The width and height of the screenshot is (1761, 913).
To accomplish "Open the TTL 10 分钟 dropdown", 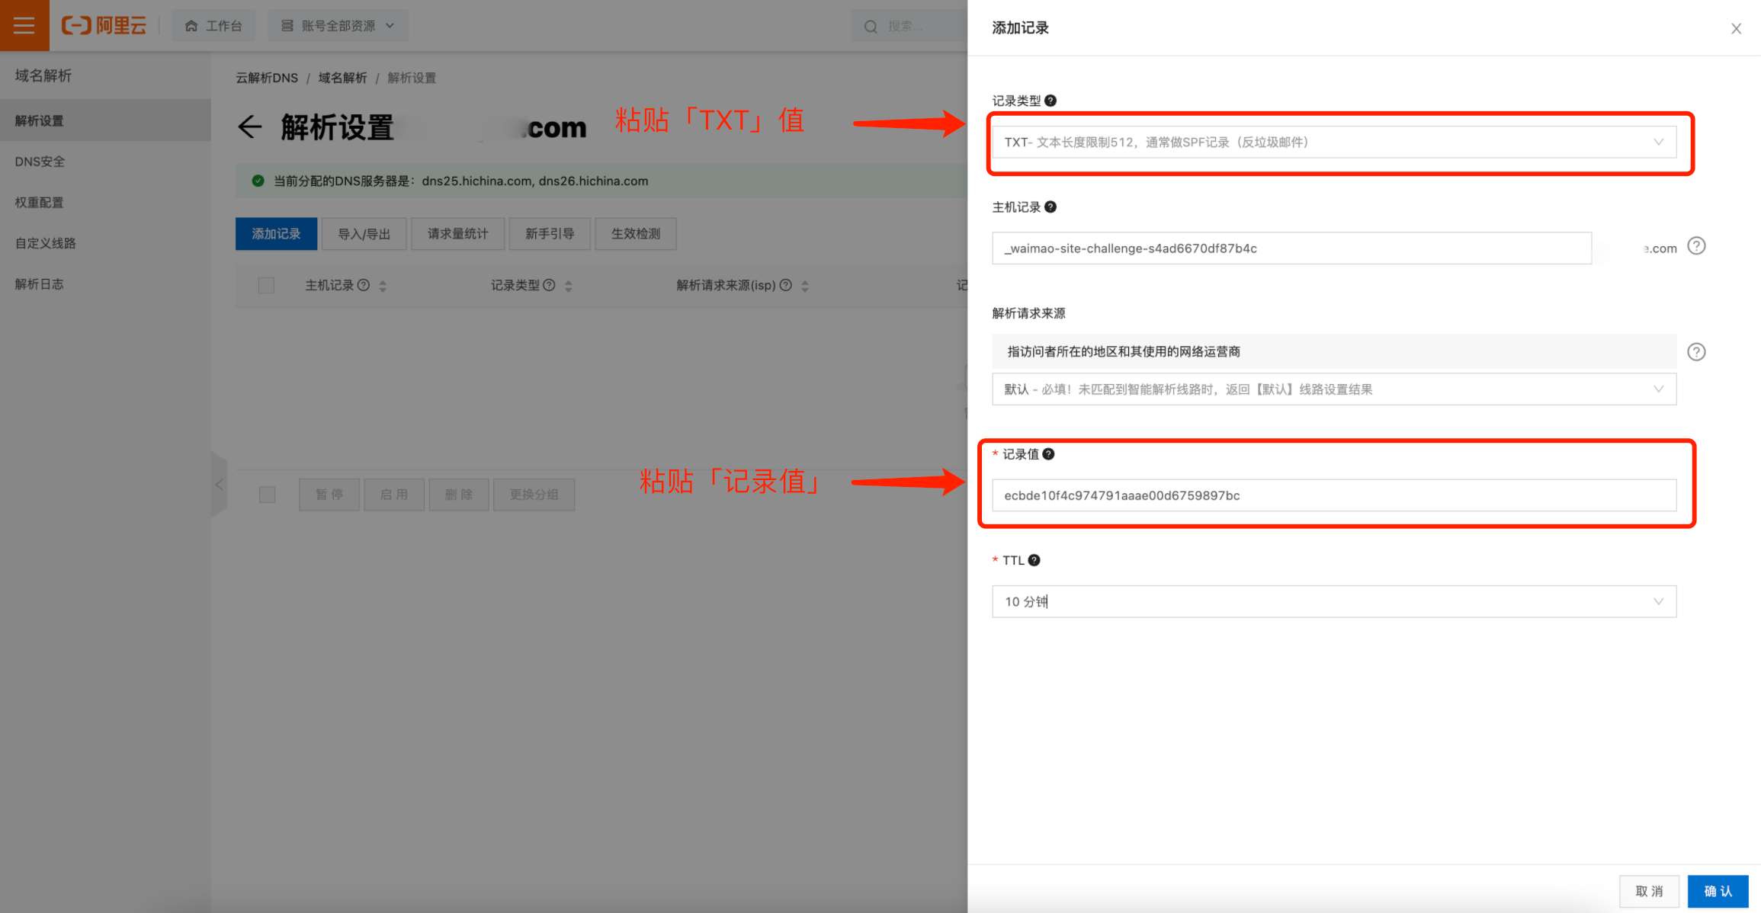I will (x=1333, y=602).
